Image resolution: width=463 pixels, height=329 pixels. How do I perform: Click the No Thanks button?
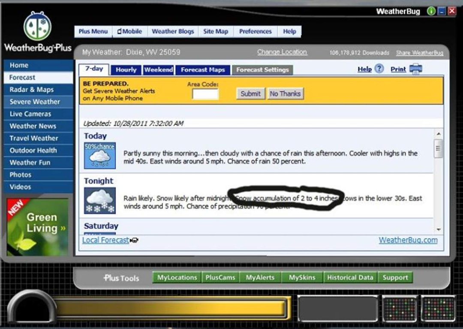pyautogui.click(x=285, y=94)
